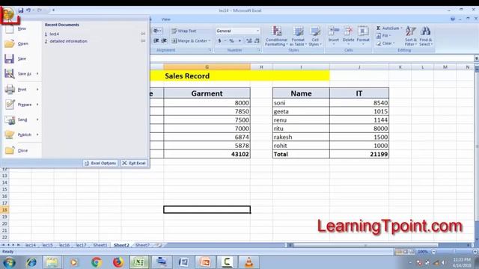
Task: Choose Save As from the Office menu
Action: [x=18, y=74]
